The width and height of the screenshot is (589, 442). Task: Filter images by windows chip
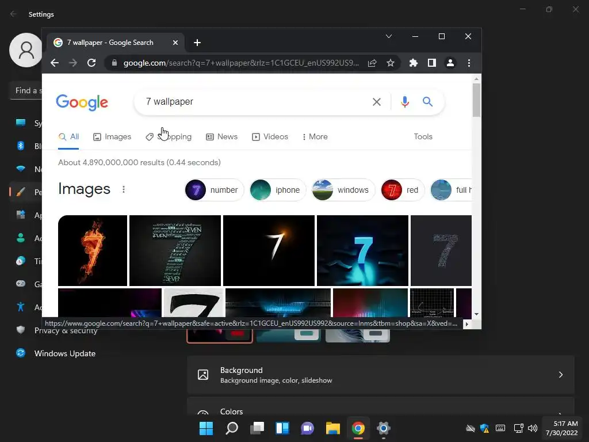point(343,190)
